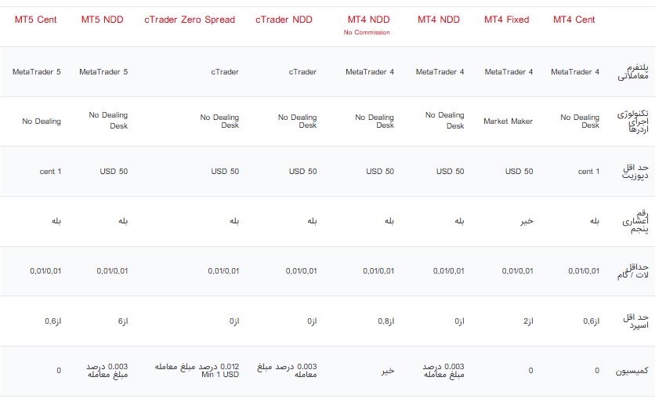Click MT4 NDD header above No Commission
The height and width of the screenshot is (399, 666).
point(369,20)
